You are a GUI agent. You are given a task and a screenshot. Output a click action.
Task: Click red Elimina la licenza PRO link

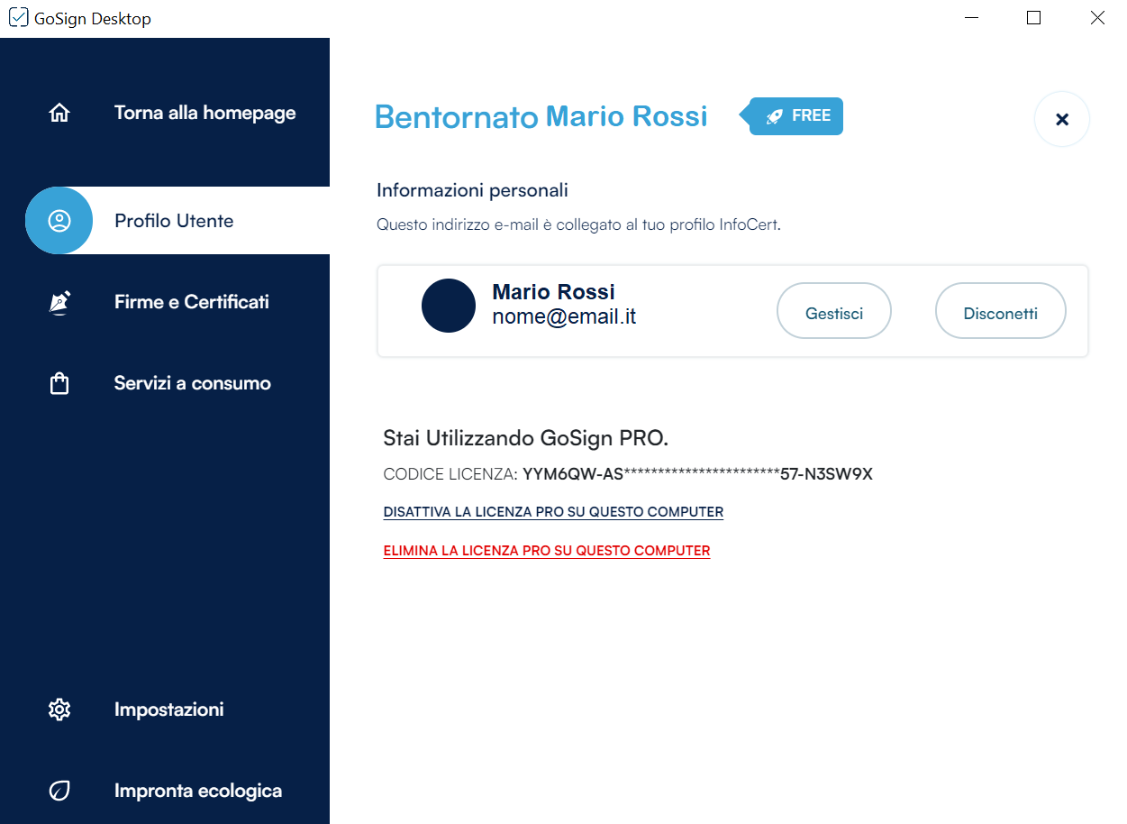click(x=546, y=551)
